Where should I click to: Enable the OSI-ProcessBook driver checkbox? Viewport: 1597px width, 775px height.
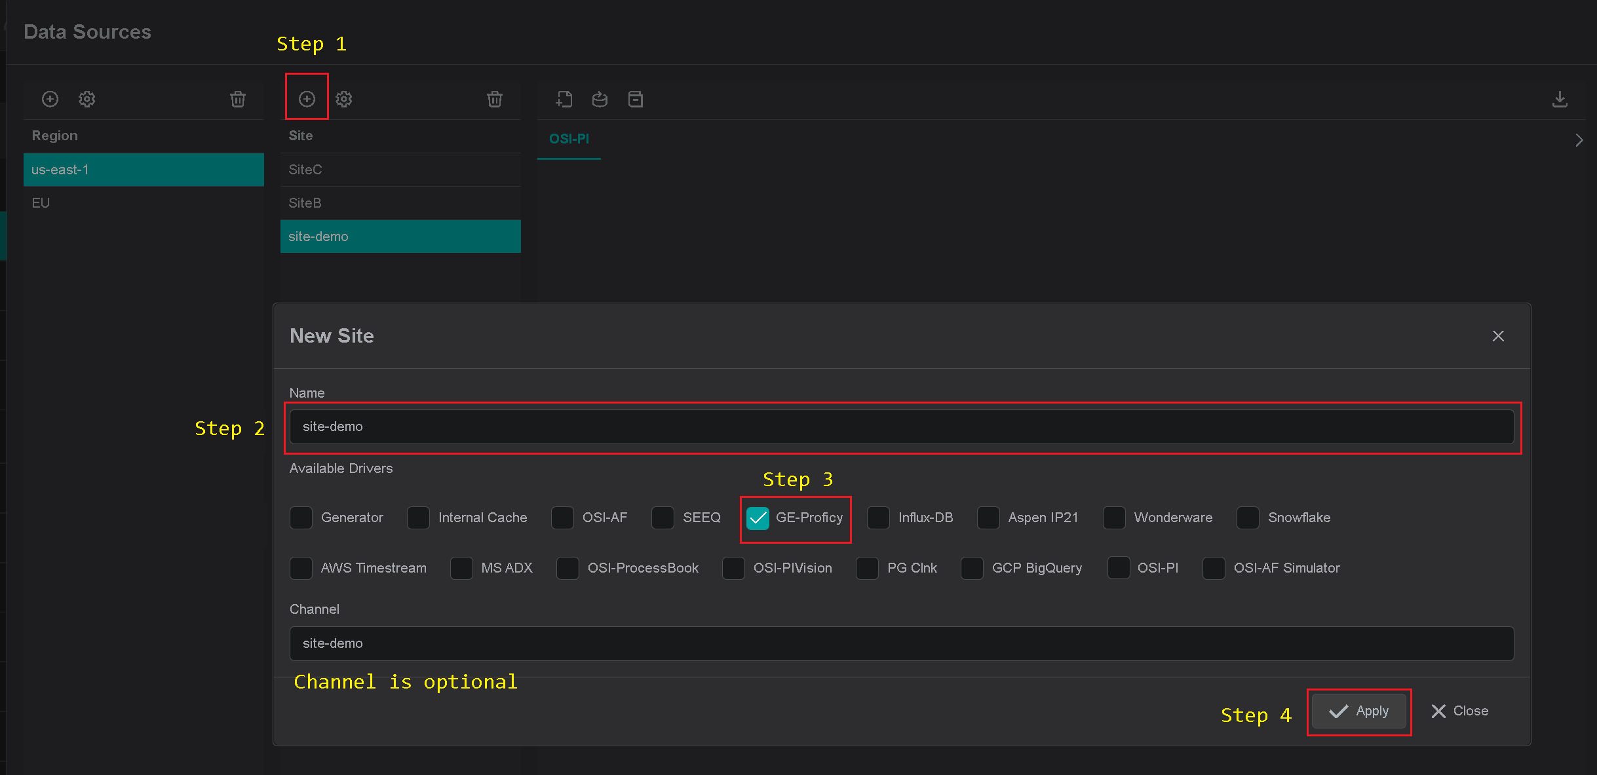pyautogui.click(x=568, y=568)
